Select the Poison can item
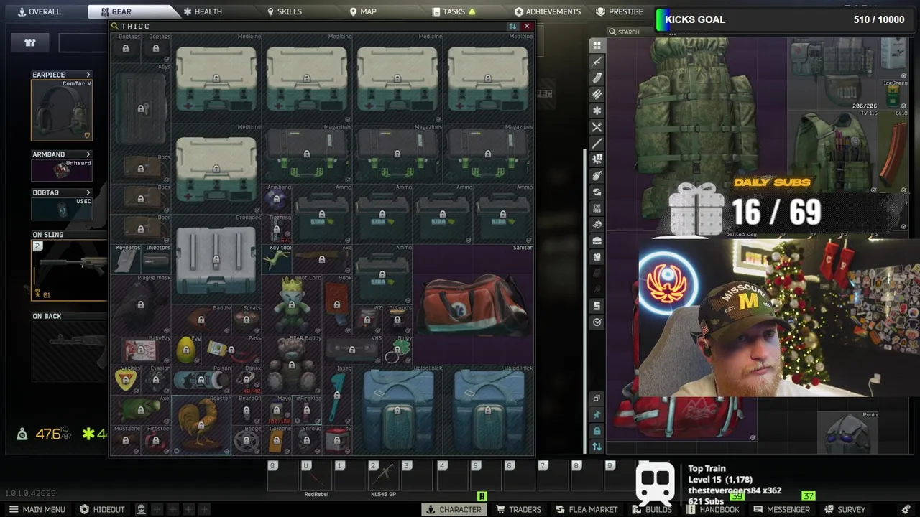 tap(201, 380)
